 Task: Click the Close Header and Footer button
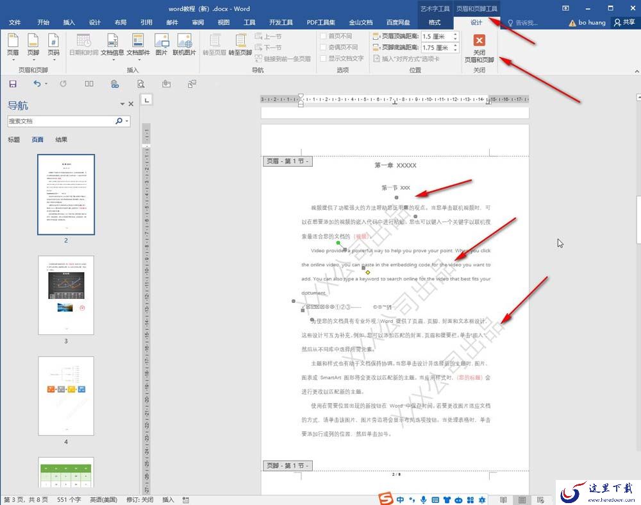point(479,48)
